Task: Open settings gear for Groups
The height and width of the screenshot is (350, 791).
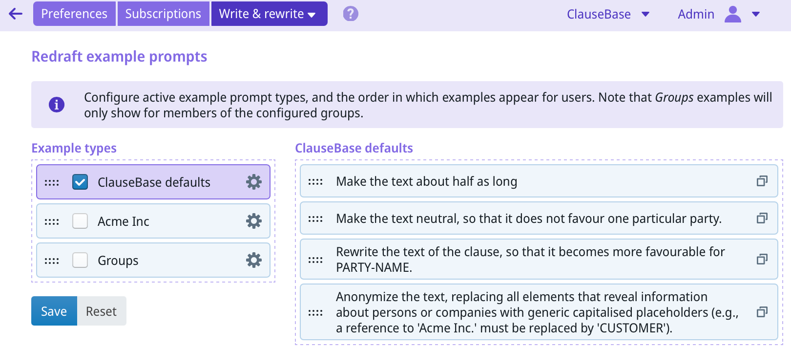Action: click(254, 260)
